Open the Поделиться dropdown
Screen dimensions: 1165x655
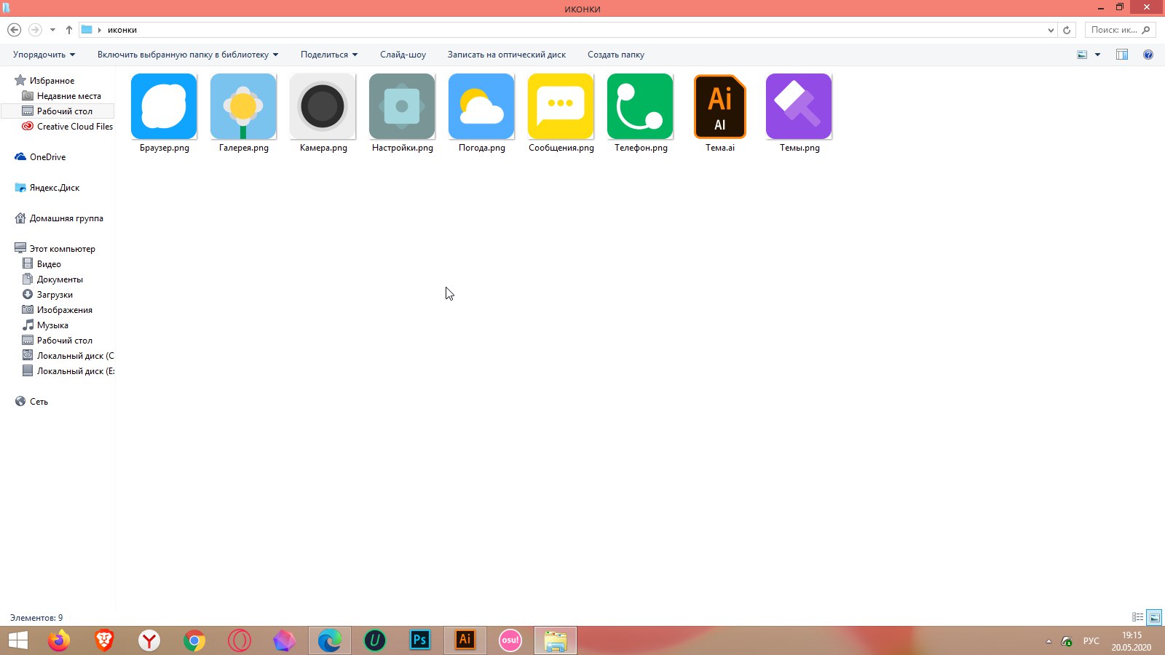coord(329,55)
